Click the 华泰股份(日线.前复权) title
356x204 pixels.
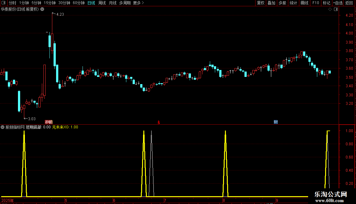[20, 9]
